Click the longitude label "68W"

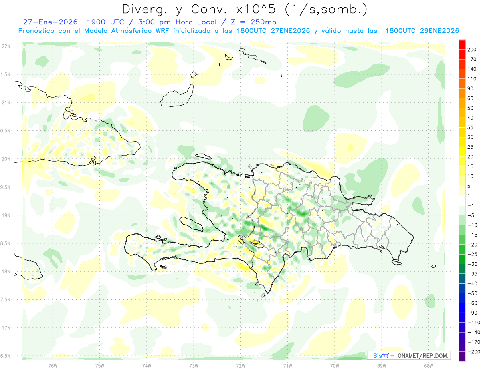point(428,366)
